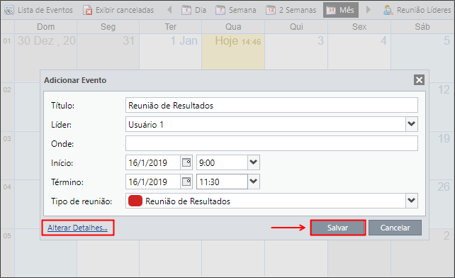Select the Hoje 14:46 day cell

coord(233,52)
